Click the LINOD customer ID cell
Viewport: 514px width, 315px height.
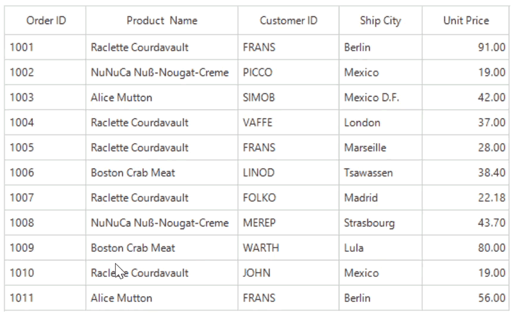(x=258, y=173)
